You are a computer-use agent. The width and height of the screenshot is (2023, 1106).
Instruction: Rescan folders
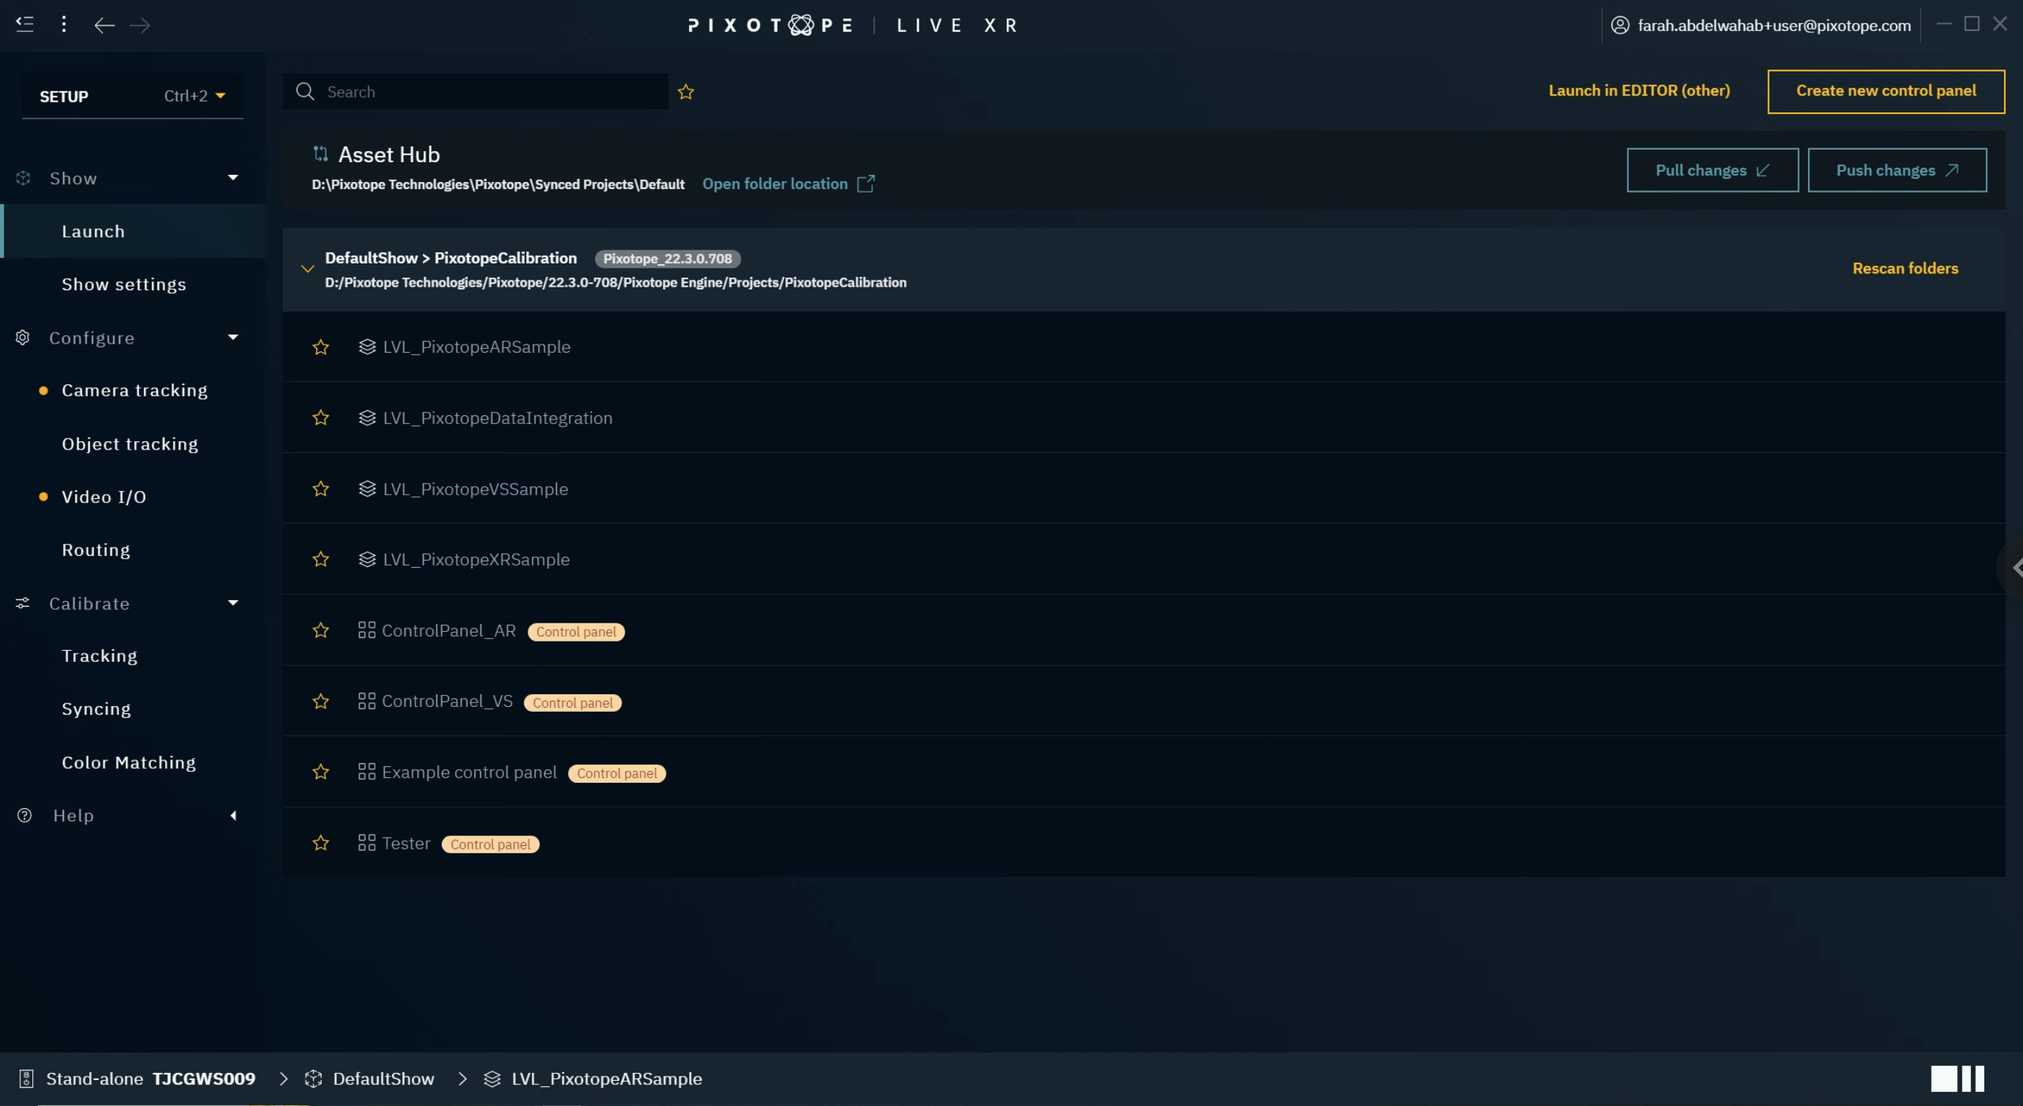[x=1905, y=268]
